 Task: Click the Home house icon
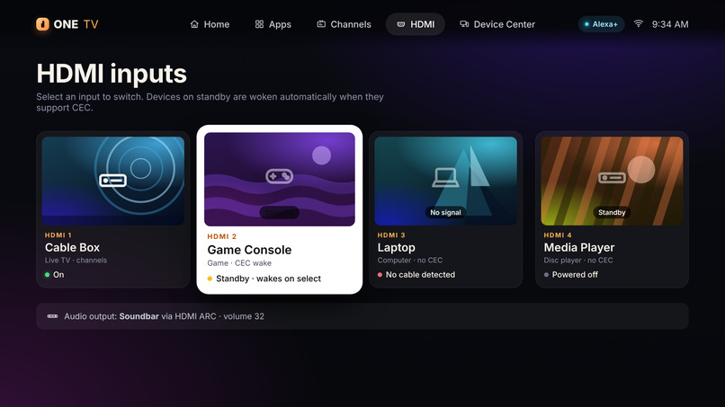click(x=194, y=24)
